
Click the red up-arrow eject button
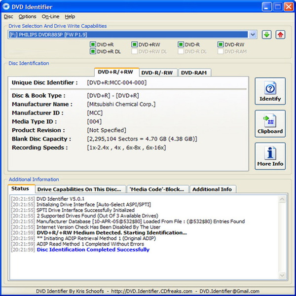click(280, 35)
